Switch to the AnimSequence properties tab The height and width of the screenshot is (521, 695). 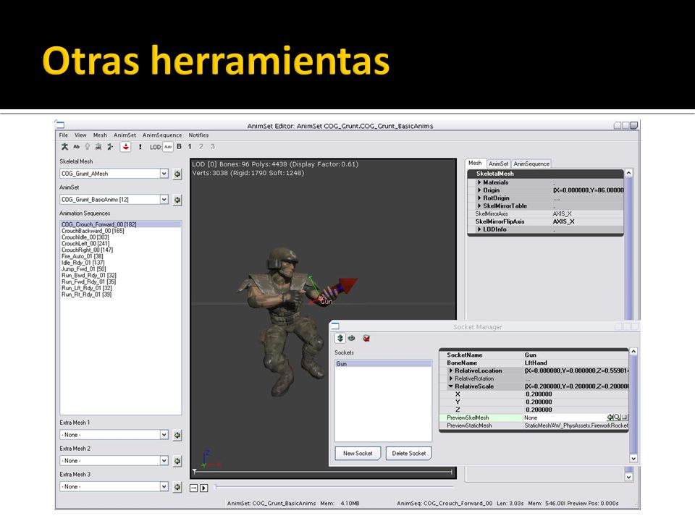[x=531, y=164]
